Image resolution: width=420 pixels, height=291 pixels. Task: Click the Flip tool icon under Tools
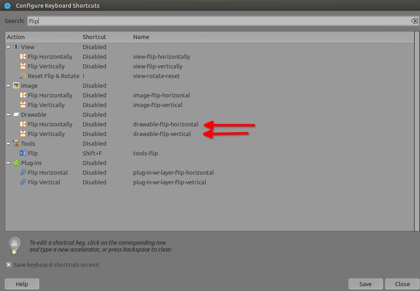(x=23, y=153)
